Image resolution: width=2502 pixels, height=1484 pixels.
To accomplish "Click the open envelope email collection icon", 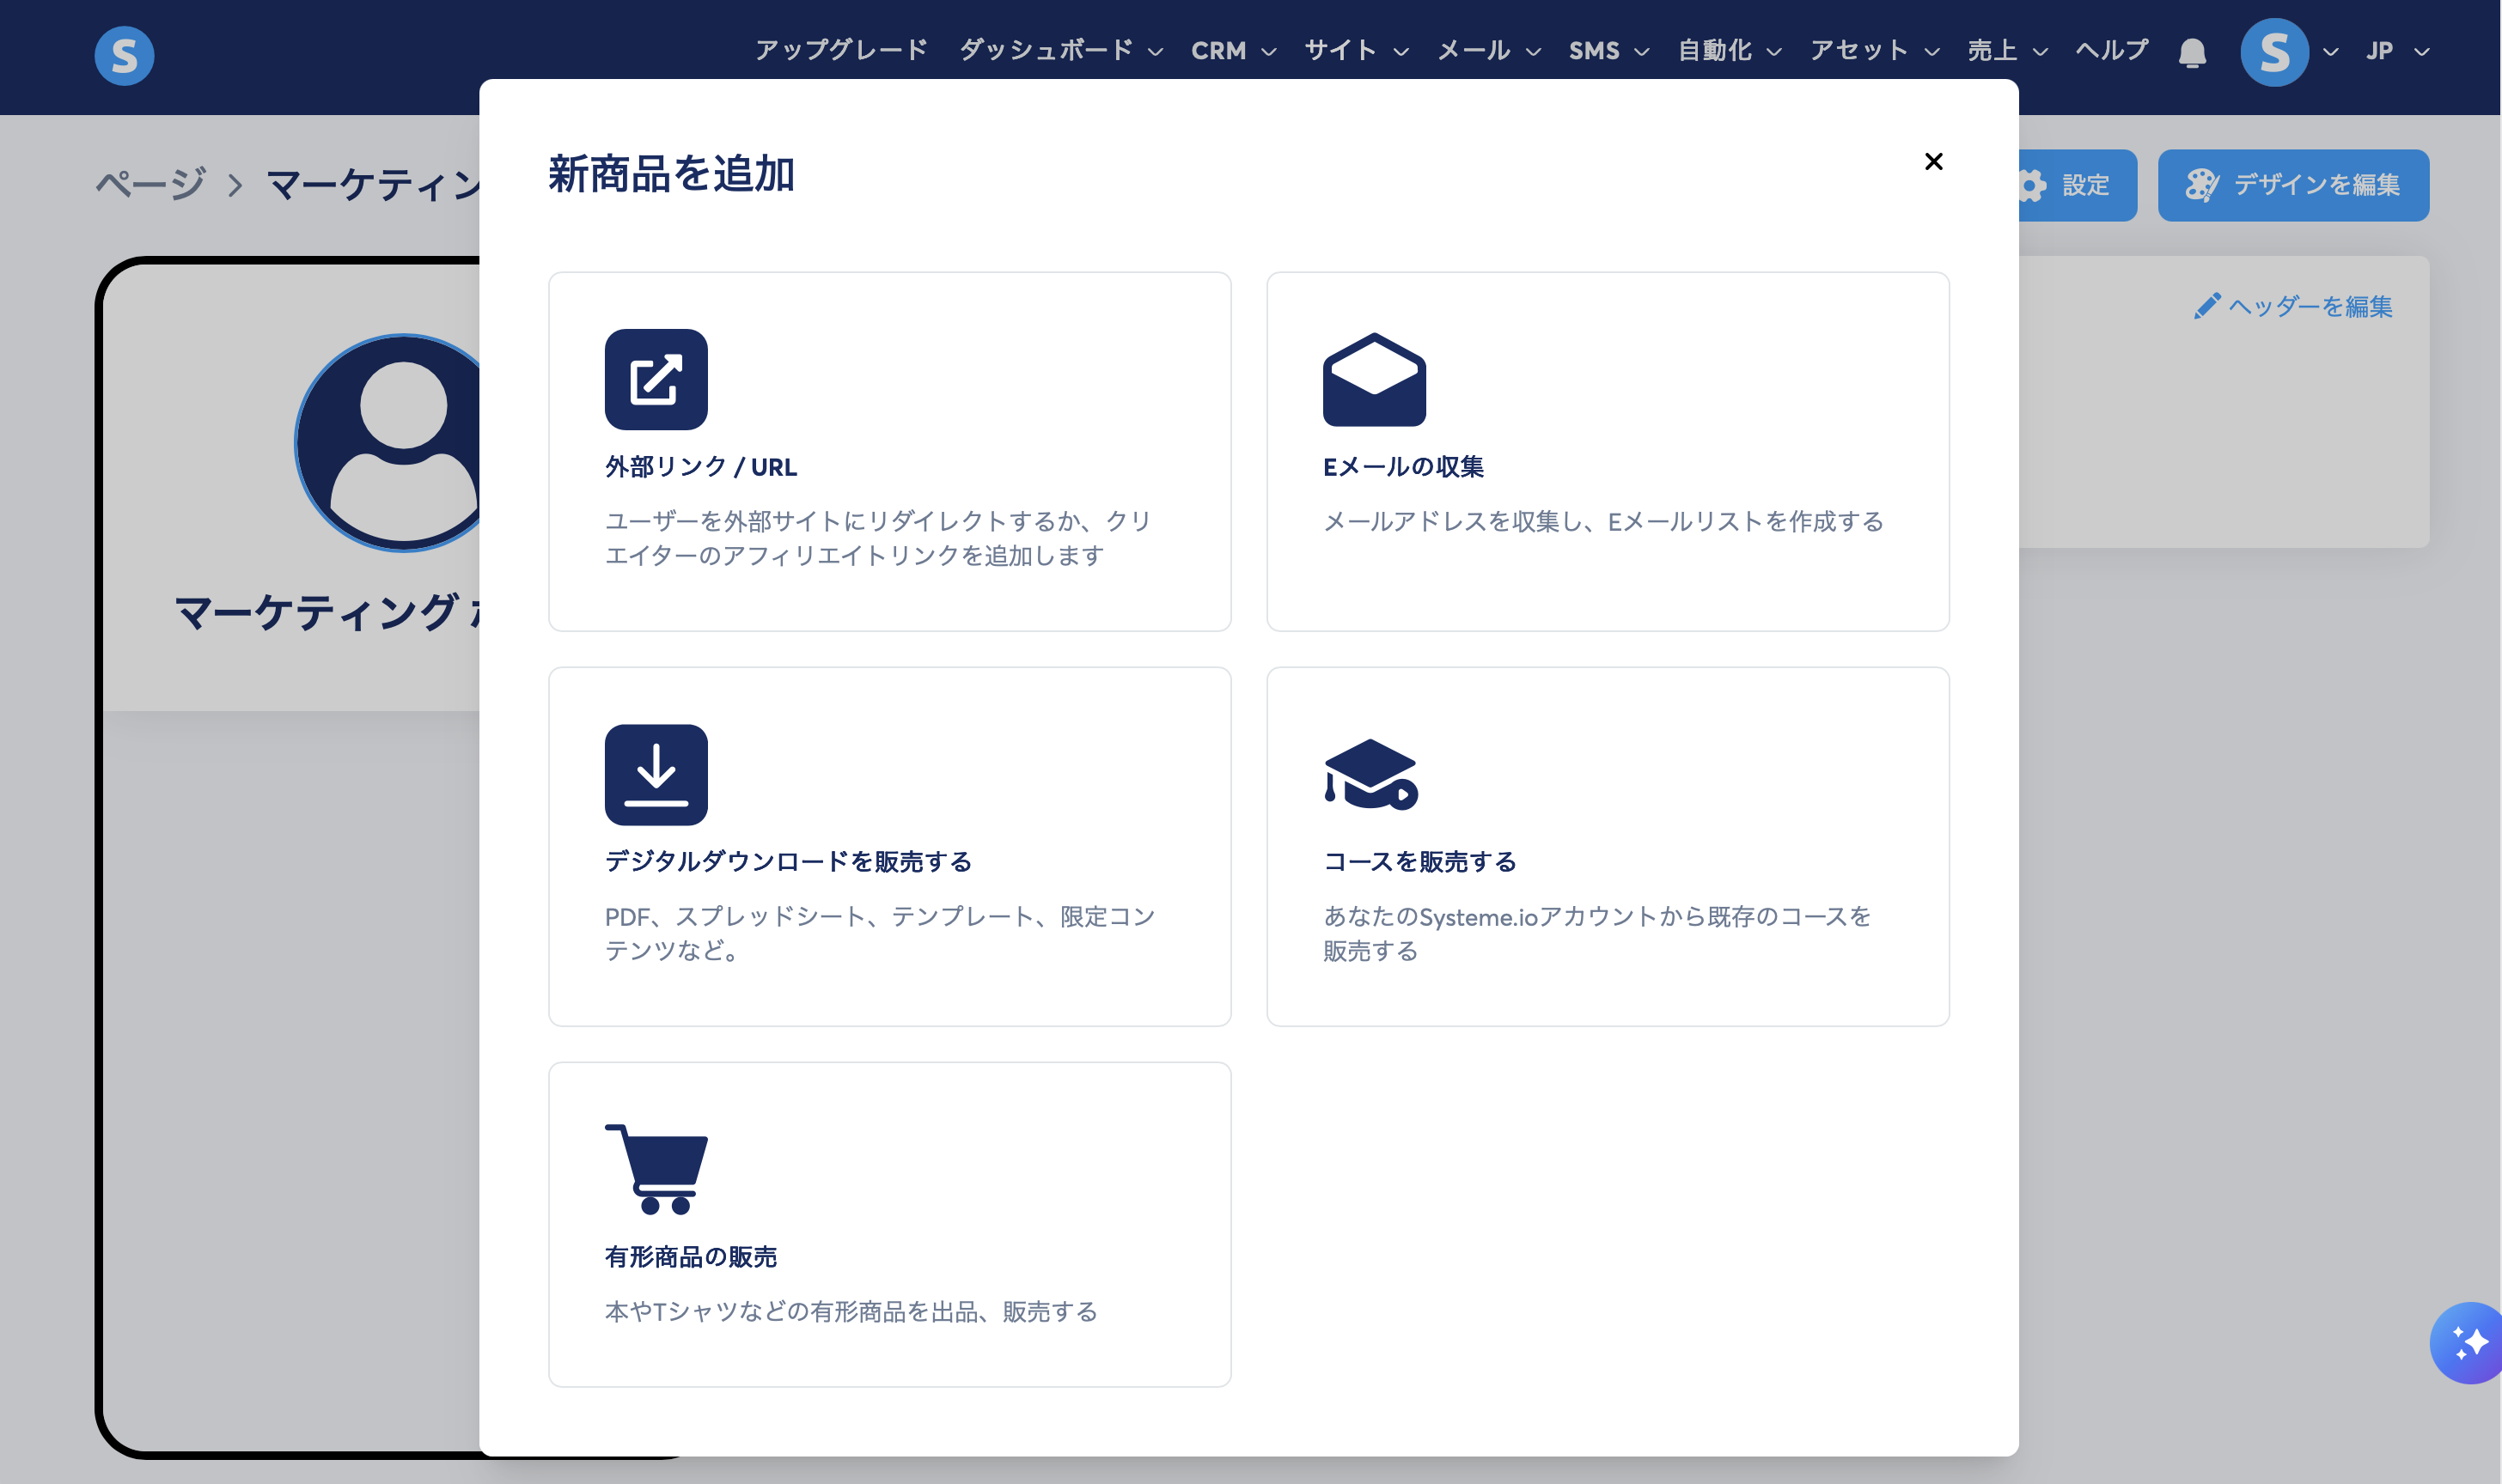I will click(1374, 379).
